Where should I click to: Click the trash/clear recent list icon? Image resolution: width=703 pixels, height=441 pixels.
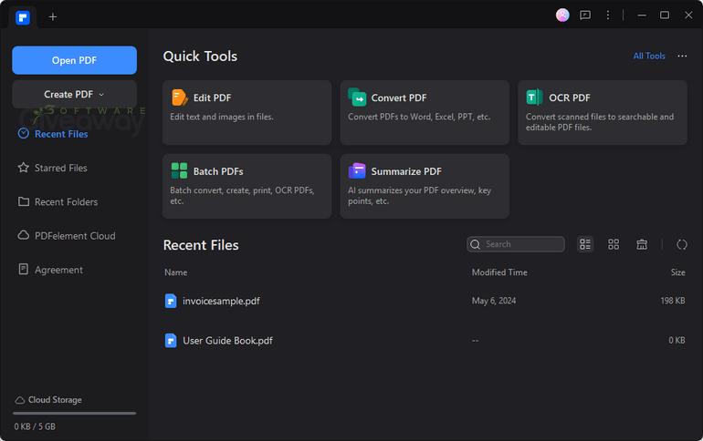(x=642, y=244)
